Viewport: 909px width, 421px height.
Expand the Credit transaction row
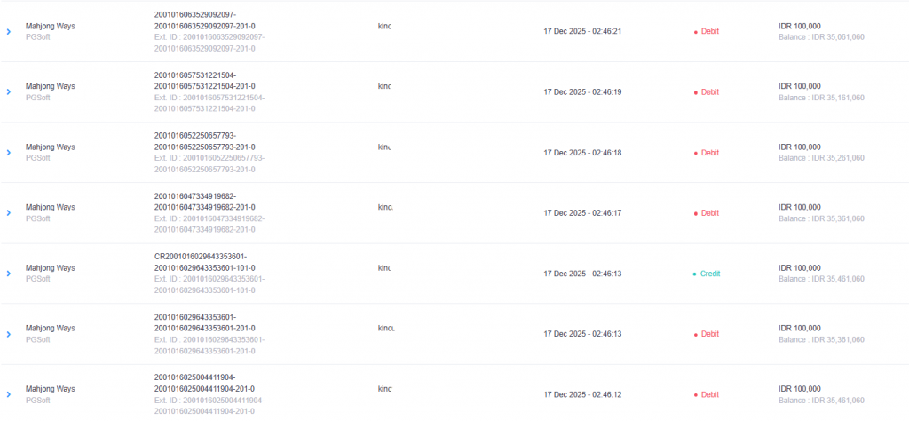[x=9, y=274]
